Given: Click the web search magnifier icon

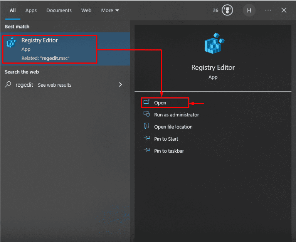Looking at the screenshot, I should click(8, 84).
